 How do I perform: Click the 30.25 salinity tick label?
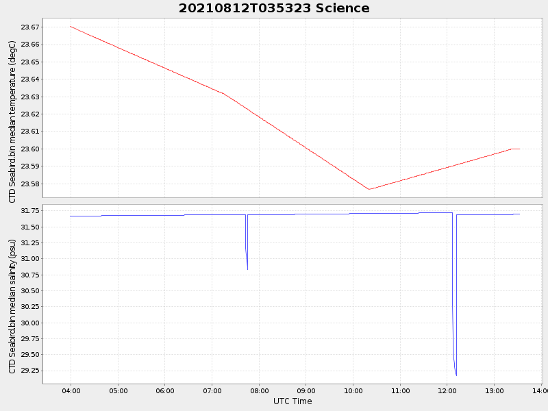pyautogui.click(x=30, y=307)
